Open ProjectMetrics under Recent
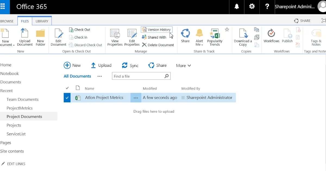This screenshot has width=326, height=171. pyautogui.click(x=20, y=108)
